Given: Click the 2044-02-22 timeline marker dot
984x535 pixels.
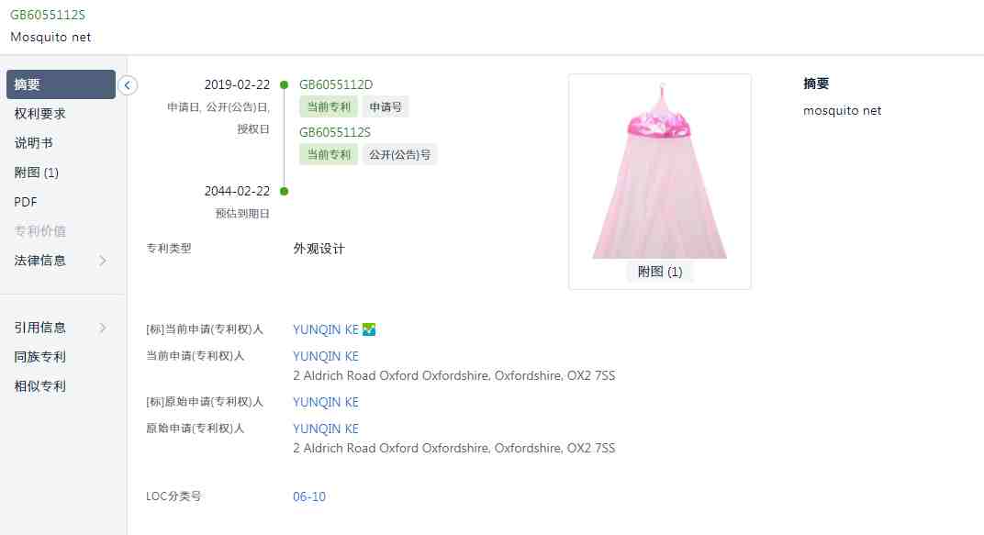Looking at the screenshot, I should 285,191.
